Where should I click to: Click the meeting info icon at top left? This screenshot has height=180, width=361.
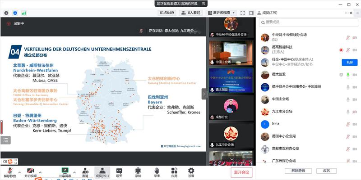tap(6, 13)
